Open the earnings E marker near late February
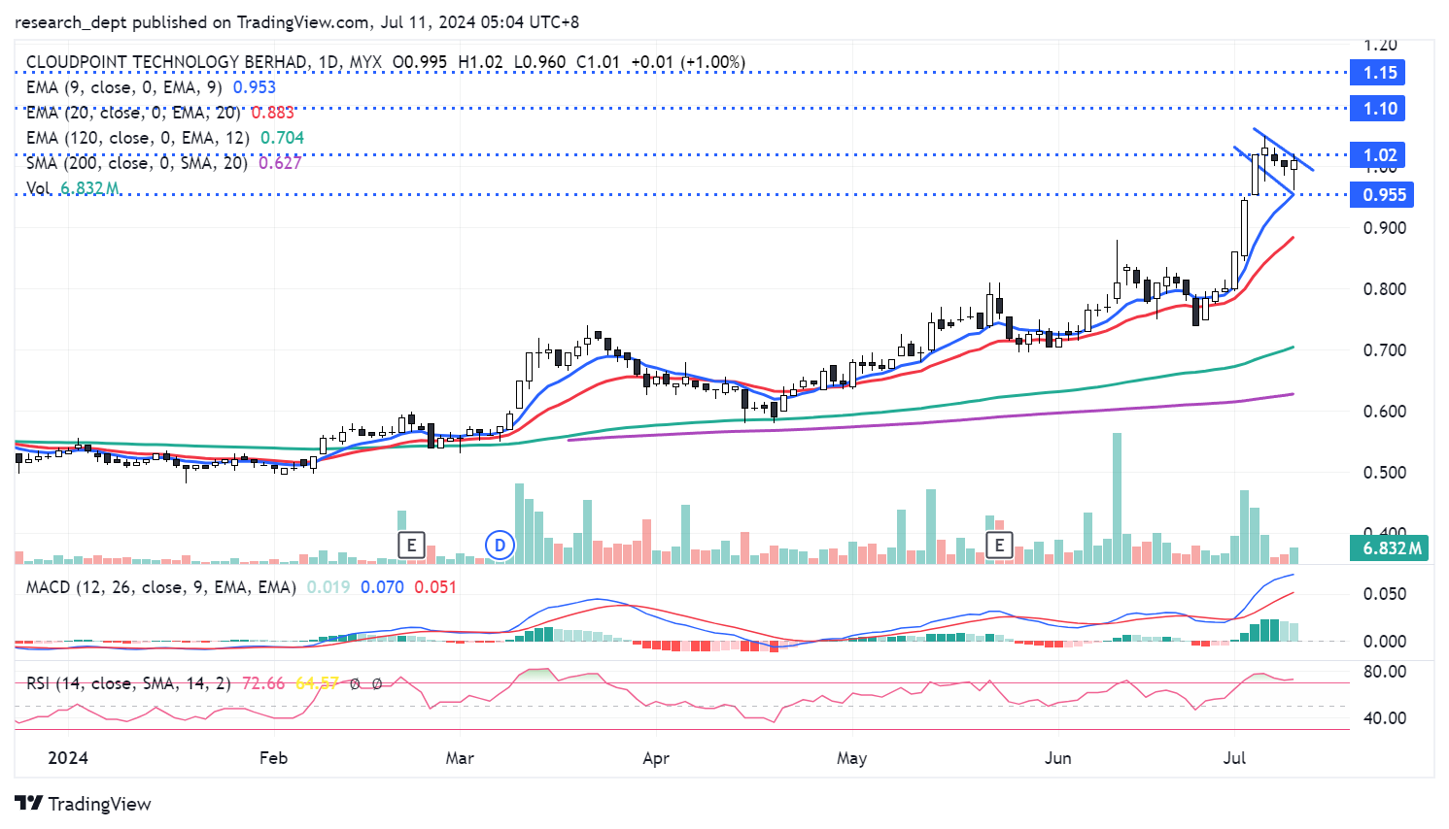 (411, 546)
